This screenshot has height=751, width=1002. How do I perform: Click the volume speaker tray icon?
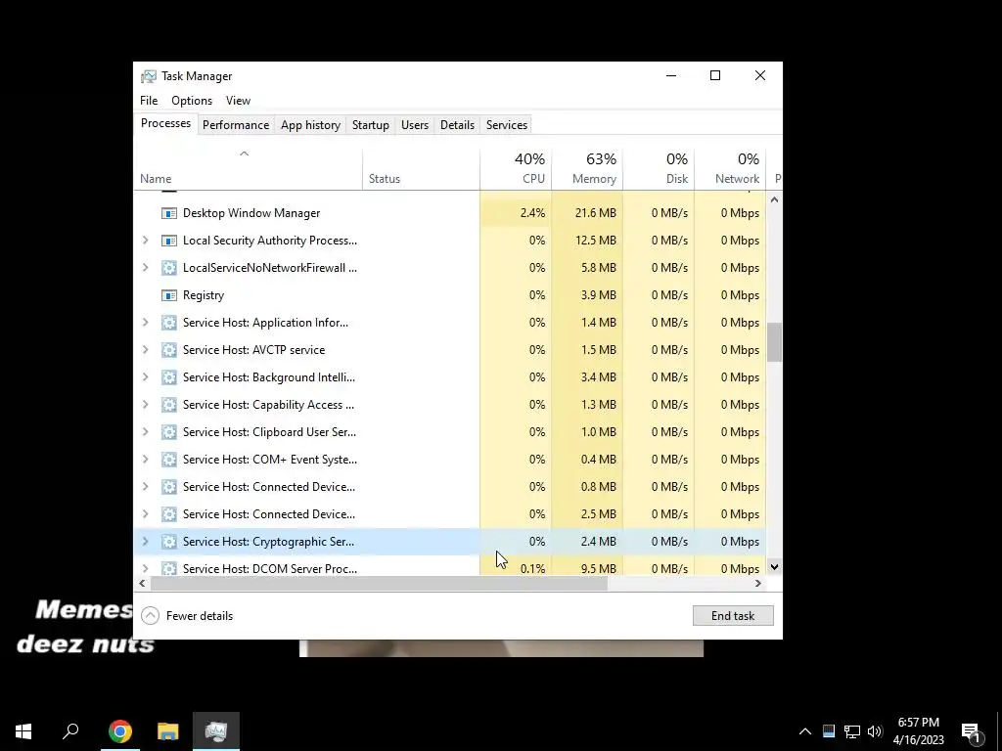875,731
